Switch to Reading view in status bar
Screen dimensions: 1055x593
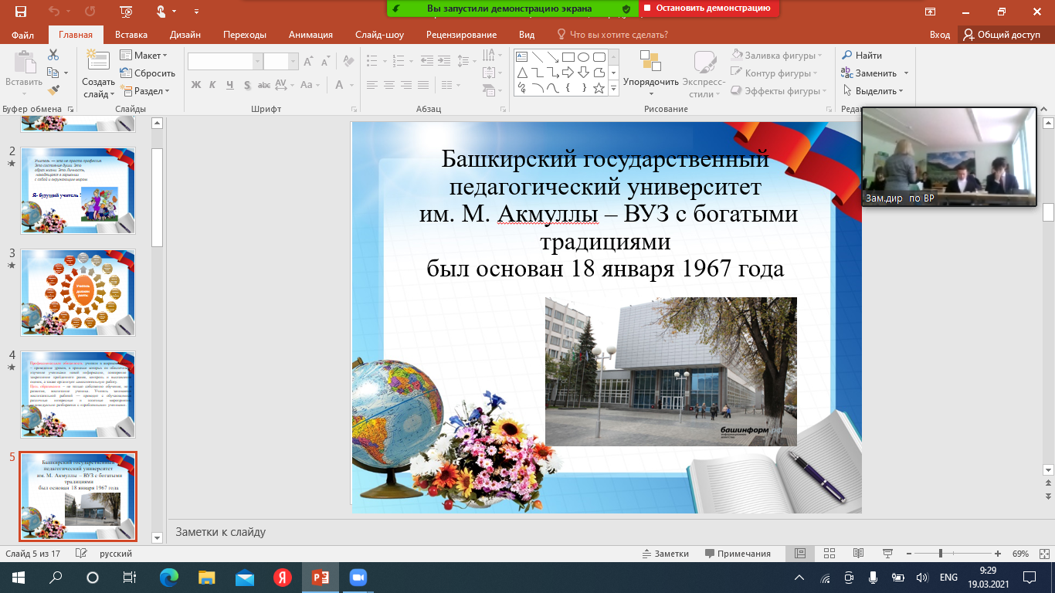pyautogui.click(x=857, y=554)
